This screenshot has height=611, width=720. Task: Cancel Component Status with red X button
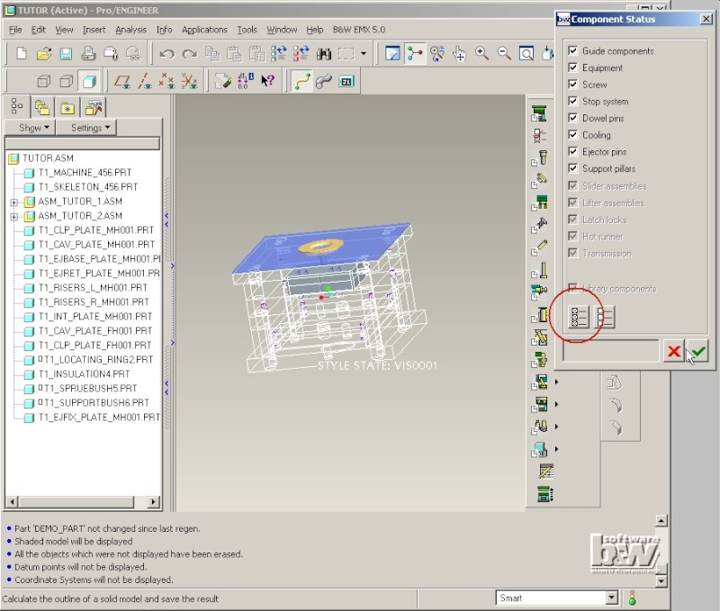coord(673,352)
